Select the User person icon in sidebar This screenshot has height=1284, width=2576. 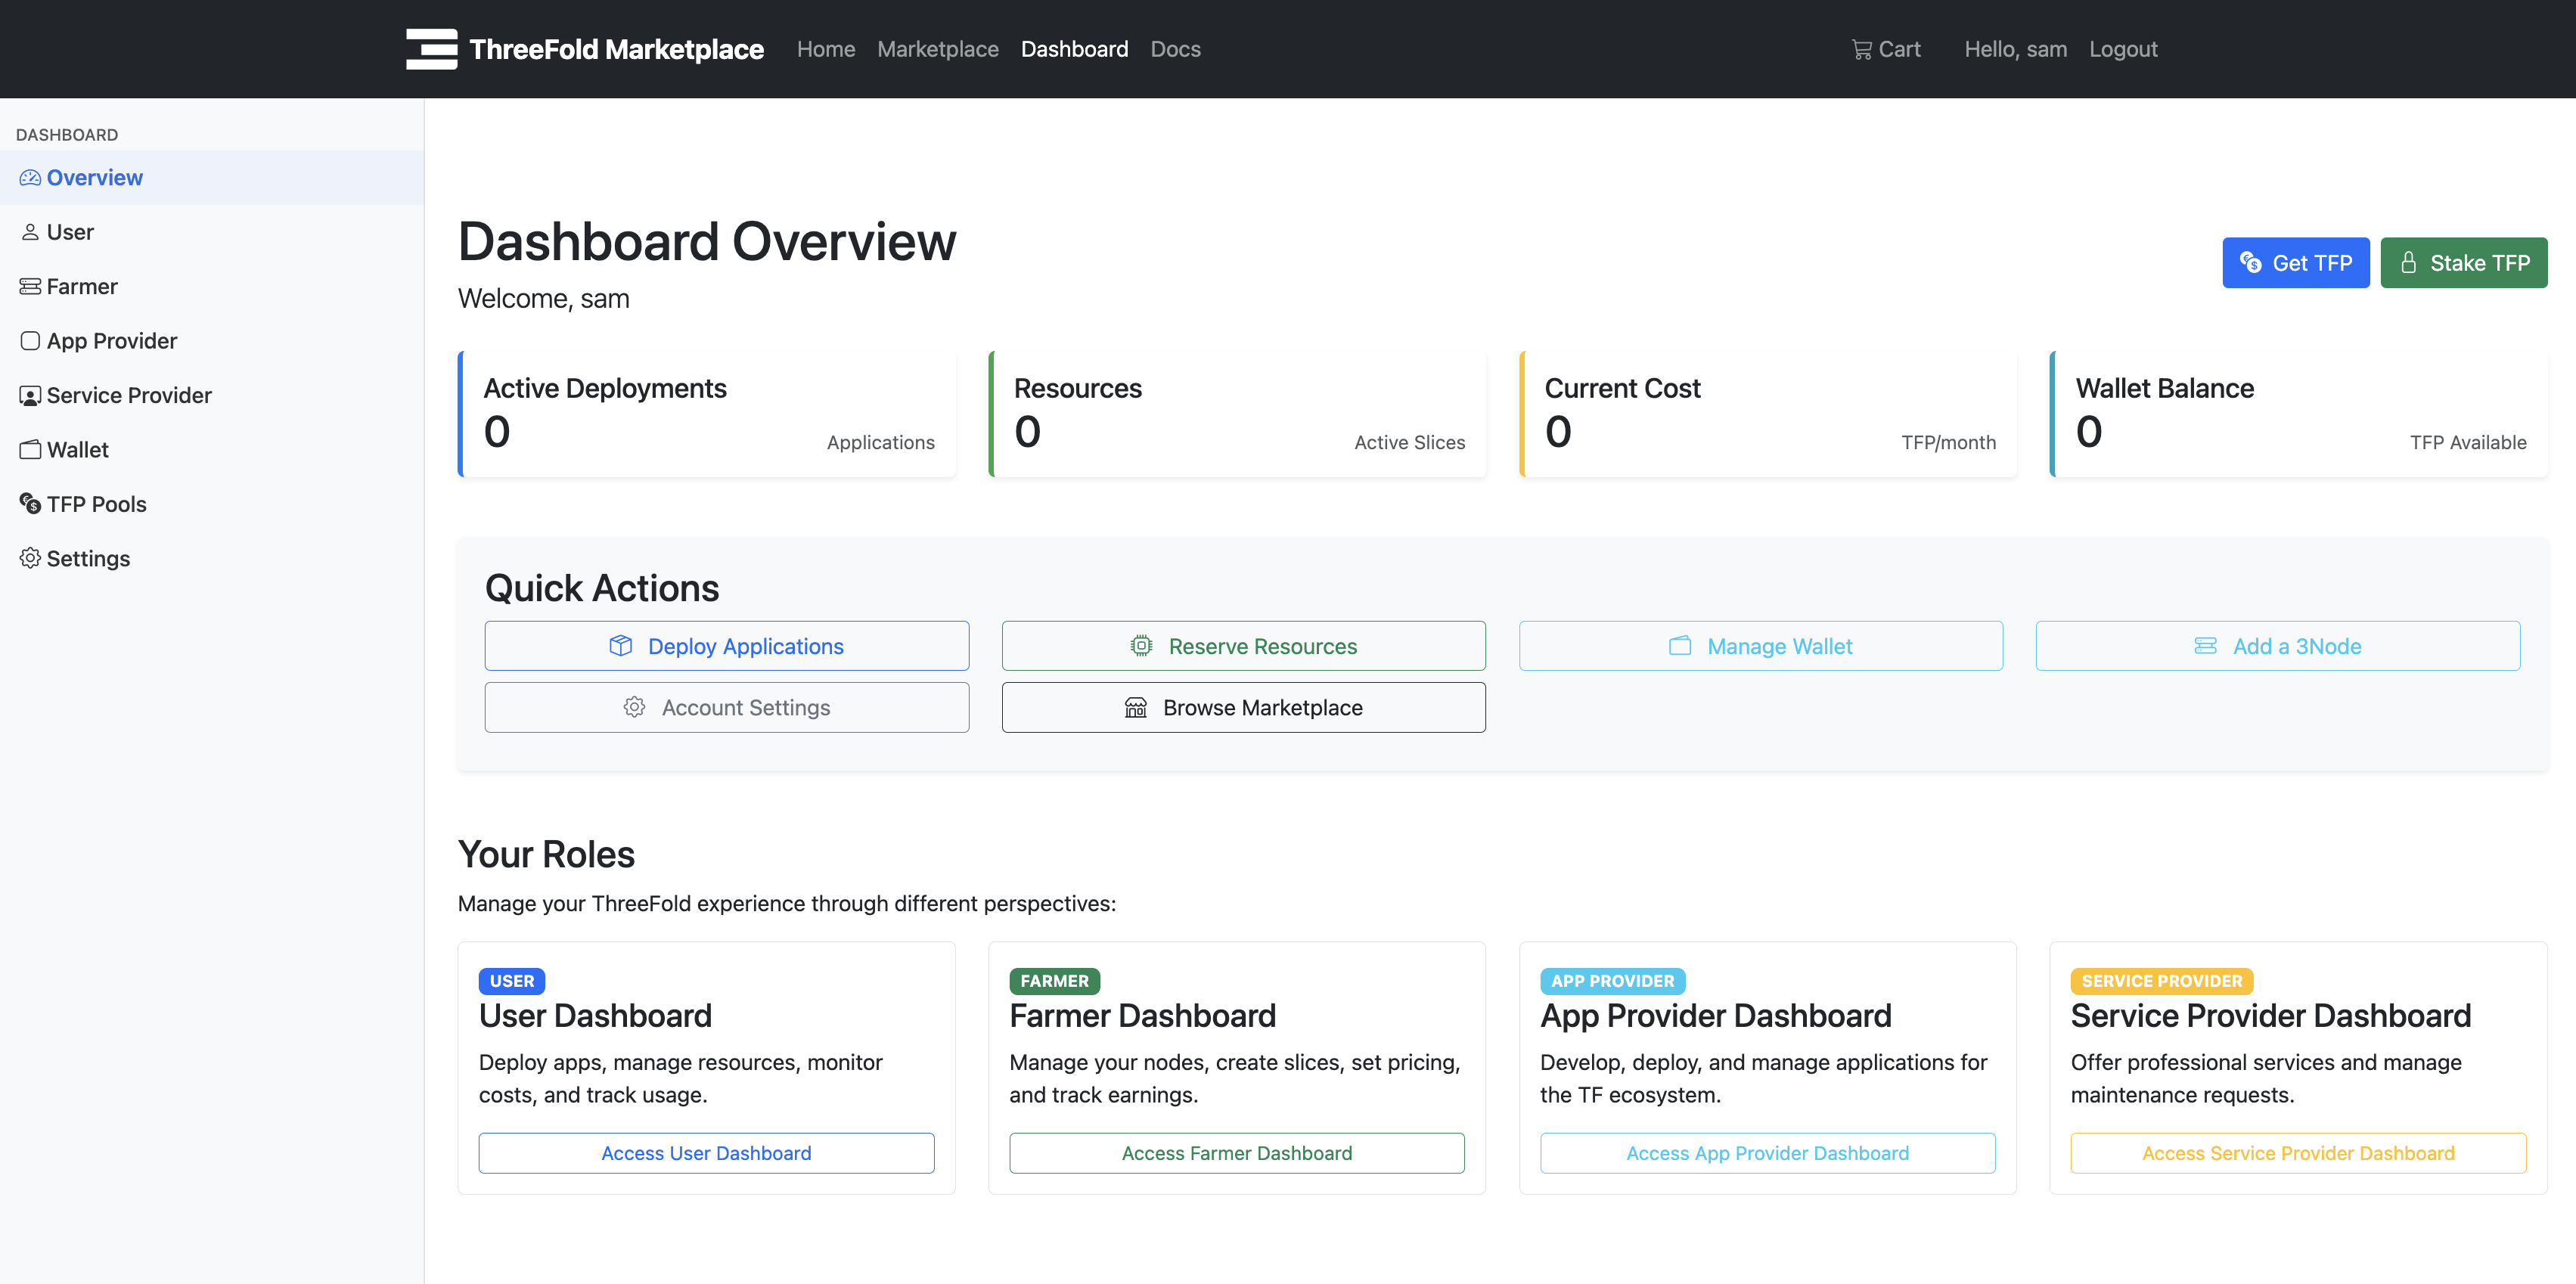click(x=30, y=232)
